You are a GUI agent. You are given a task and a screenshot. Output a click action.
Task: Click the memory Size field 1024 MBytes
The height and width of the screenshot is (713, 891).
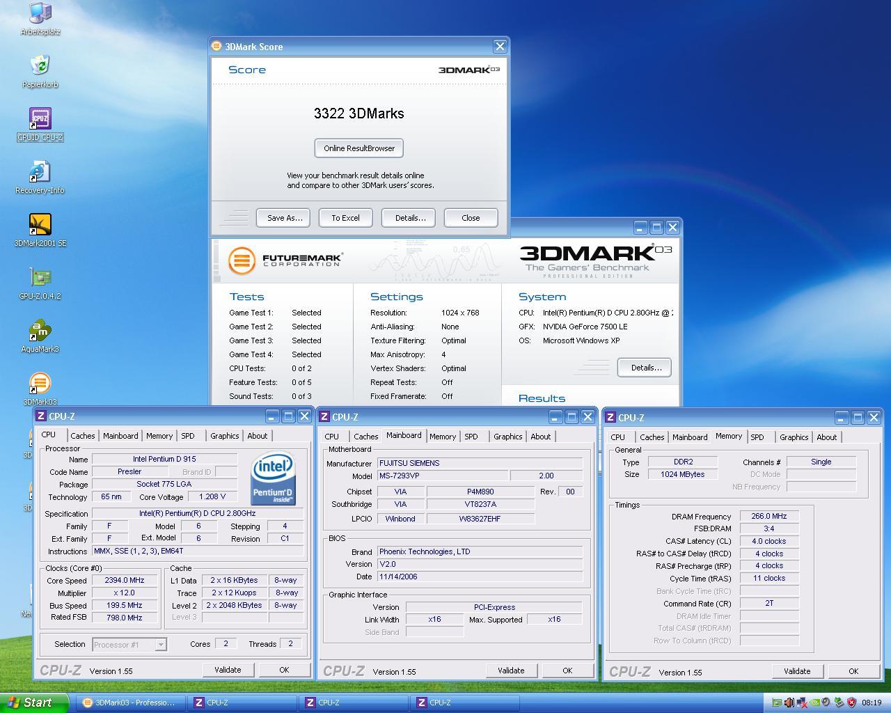click(x=682, y=475)
